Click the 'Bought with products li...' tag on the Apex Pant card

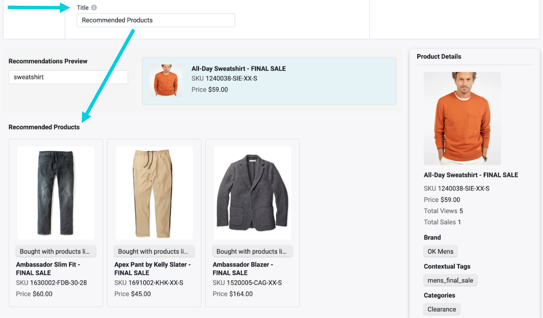(x=154, y=251)
